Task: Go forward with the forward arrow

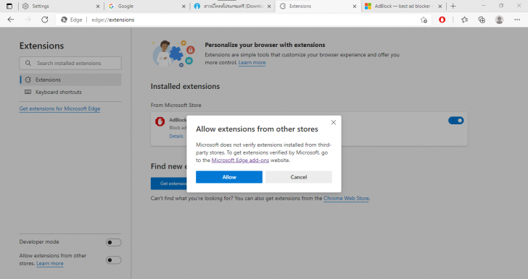Action: coord(28,20)
